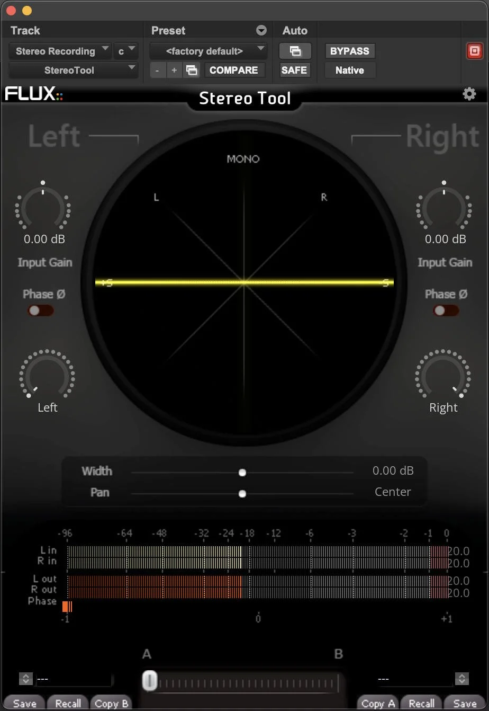Save preset slot A
Viewport: 489px width, 711px height.
[x=24, y=703]
